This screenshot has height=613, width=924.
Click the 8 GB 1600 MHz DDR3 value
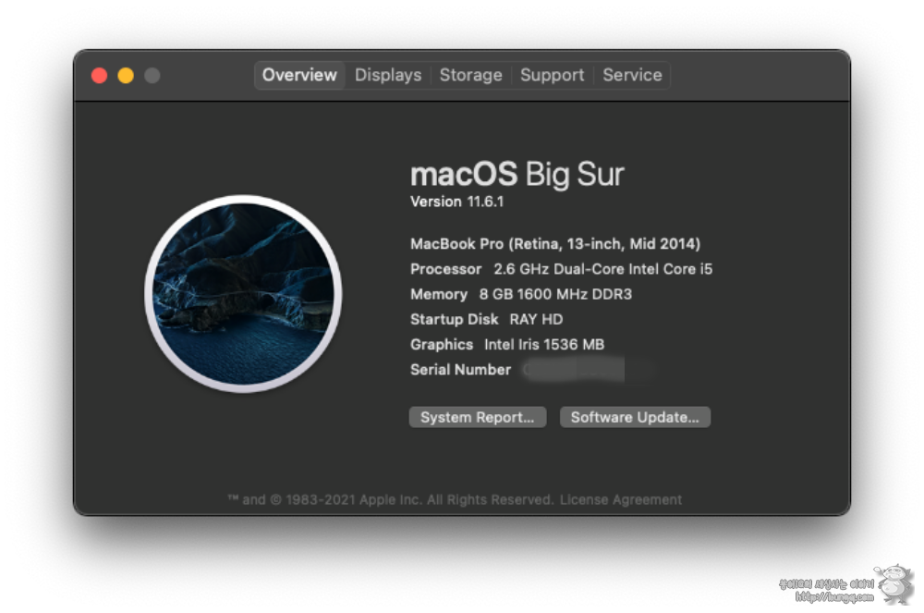tap(555, 294)
